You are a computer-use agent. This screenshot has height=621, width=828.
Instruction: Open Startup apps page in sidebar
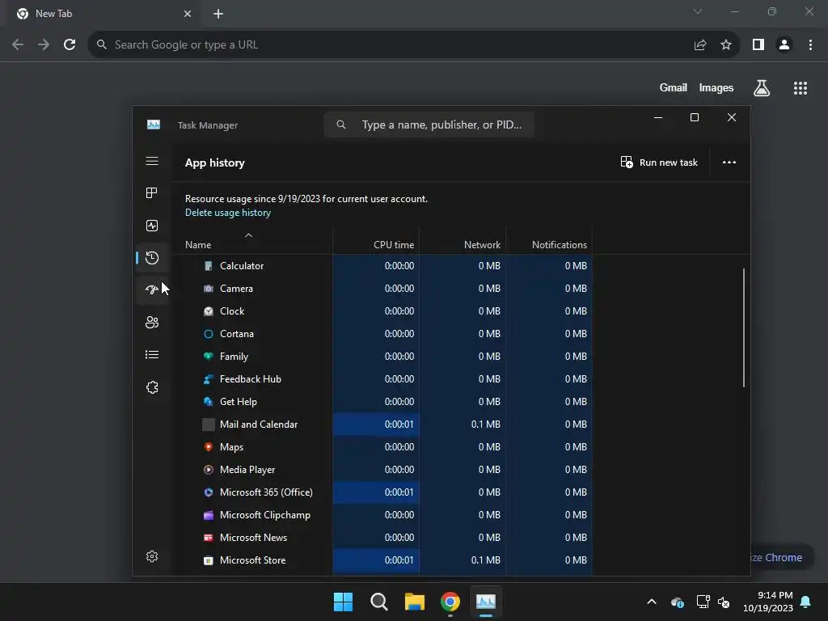[151, 290]
